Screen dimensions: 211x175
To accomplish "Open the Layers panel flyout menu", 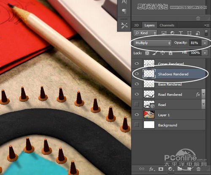I will click(x=207, y=25).
